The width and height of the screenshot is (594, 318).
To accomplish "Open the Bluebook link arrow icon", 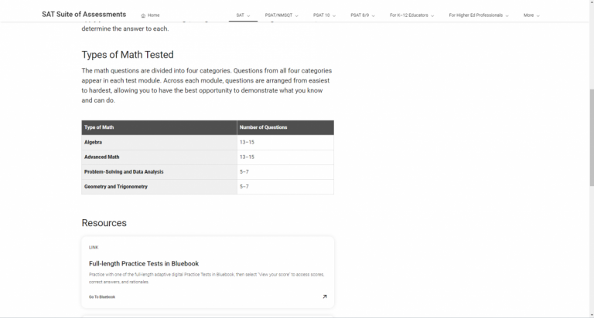I will (325, 296).
